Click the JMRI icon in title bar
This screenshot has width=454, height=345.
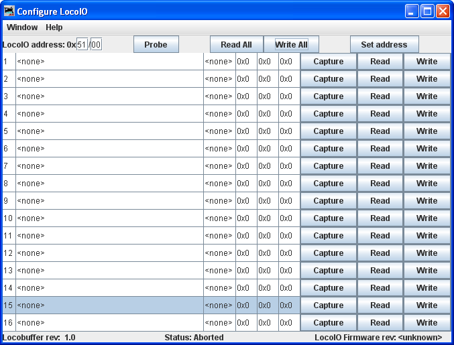click(9, 11)
